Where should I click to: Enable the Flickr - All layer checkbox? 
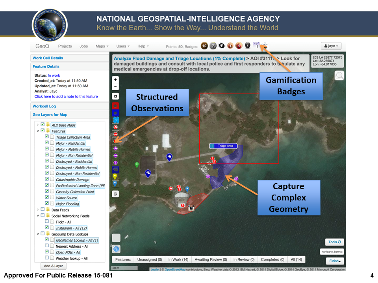pos(47,221)
